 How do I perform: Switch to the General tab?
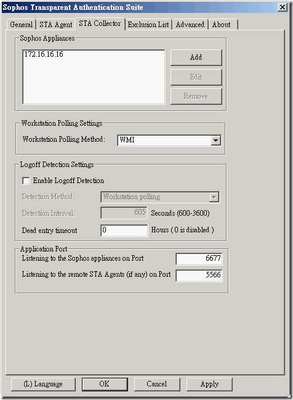click(22, 25)
